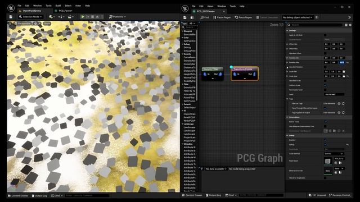Switch to the PCG_Forest tab
Viewport: 360px width, 202px height.
pyautogui.click(x=64, y=11)
